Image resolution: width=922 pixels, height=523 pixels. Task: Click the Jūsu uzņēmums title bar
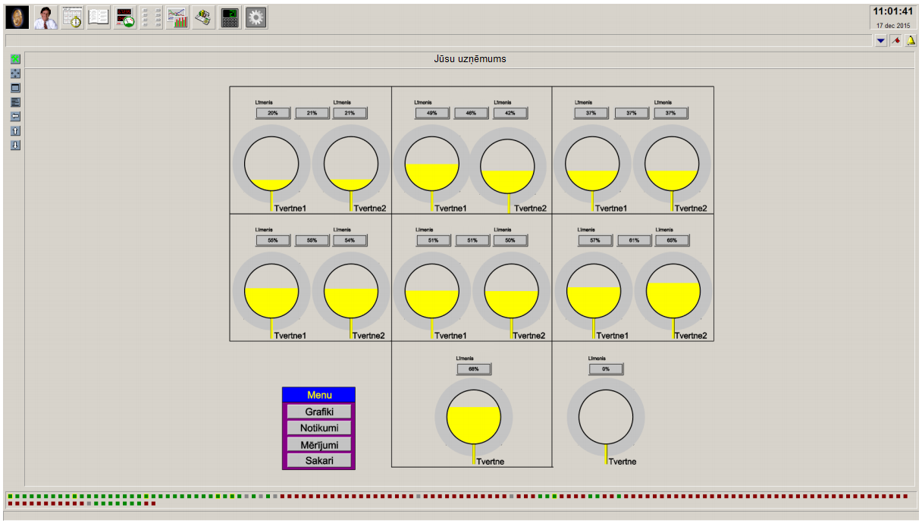click(x=470, y=59)
